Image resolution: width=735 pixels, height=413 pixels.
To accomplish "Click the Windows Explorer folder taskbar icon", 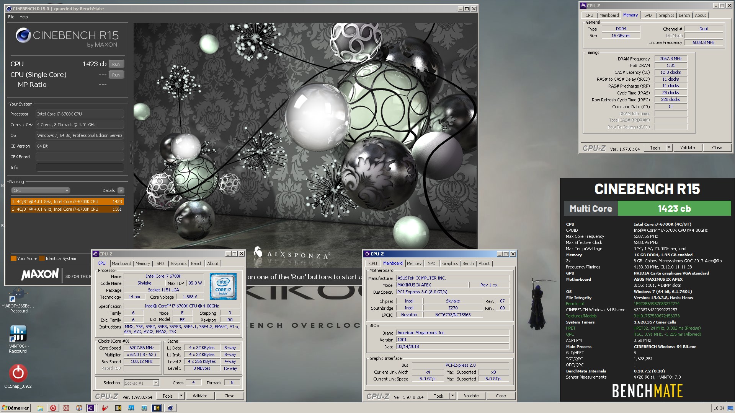I will 40,408.
